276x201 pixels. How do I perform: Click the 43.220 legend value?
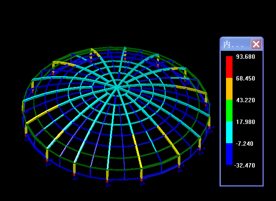tap(246, 100)
